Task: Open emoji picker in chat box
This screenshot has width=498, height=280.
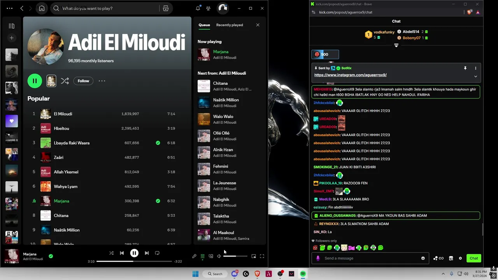Action: point(423,258)
